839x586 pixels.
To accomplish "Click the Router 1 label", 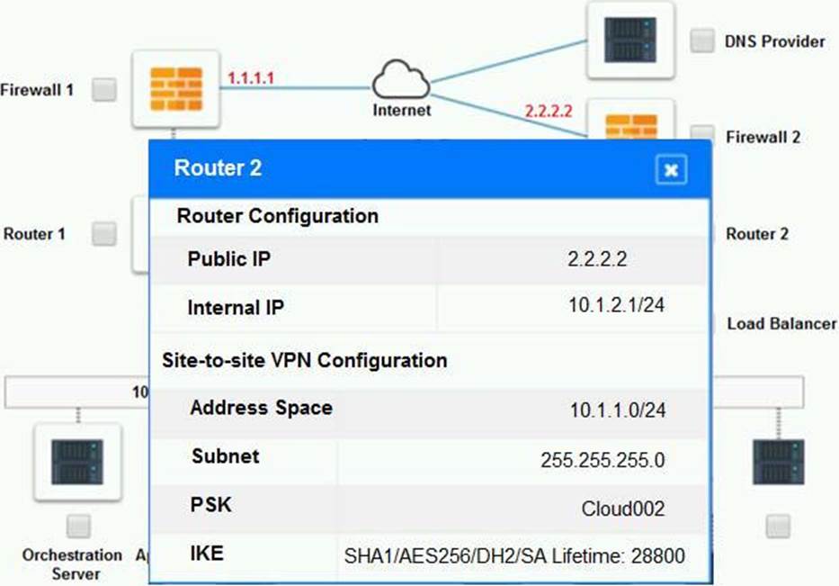I will [34, 234].
